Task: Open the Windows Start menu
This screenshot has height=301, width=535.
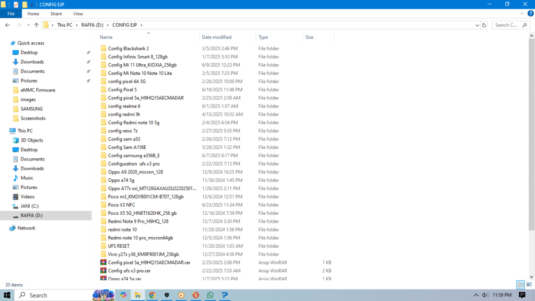Action: [x=7, y=295]
